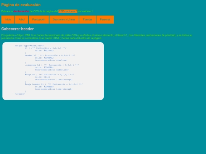The width and height of the screenshot is (206, 154).
Task: Click the closing '</style>' tag line
Action: pyautogui.click(x=20, y=94)
